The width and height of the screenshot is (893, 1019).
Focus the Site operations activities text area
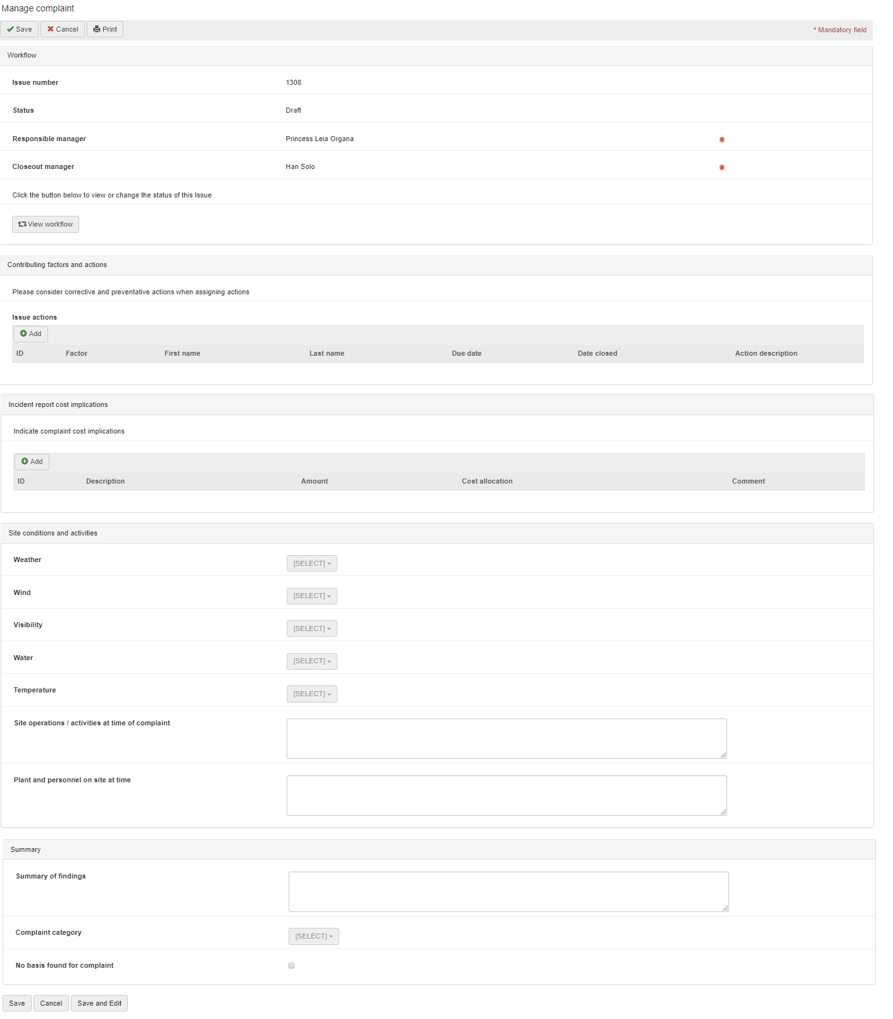coord(506,738)
